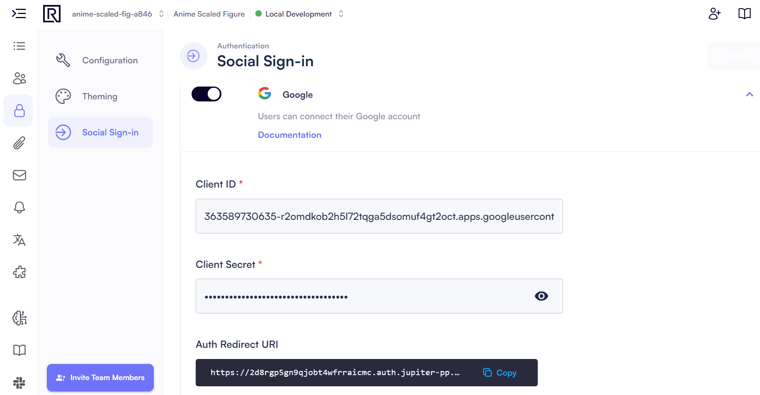Open notifications via the bell icon
The width and height of the screenshot is (760, 395).
pyautogui.click(x=19, y=207)
